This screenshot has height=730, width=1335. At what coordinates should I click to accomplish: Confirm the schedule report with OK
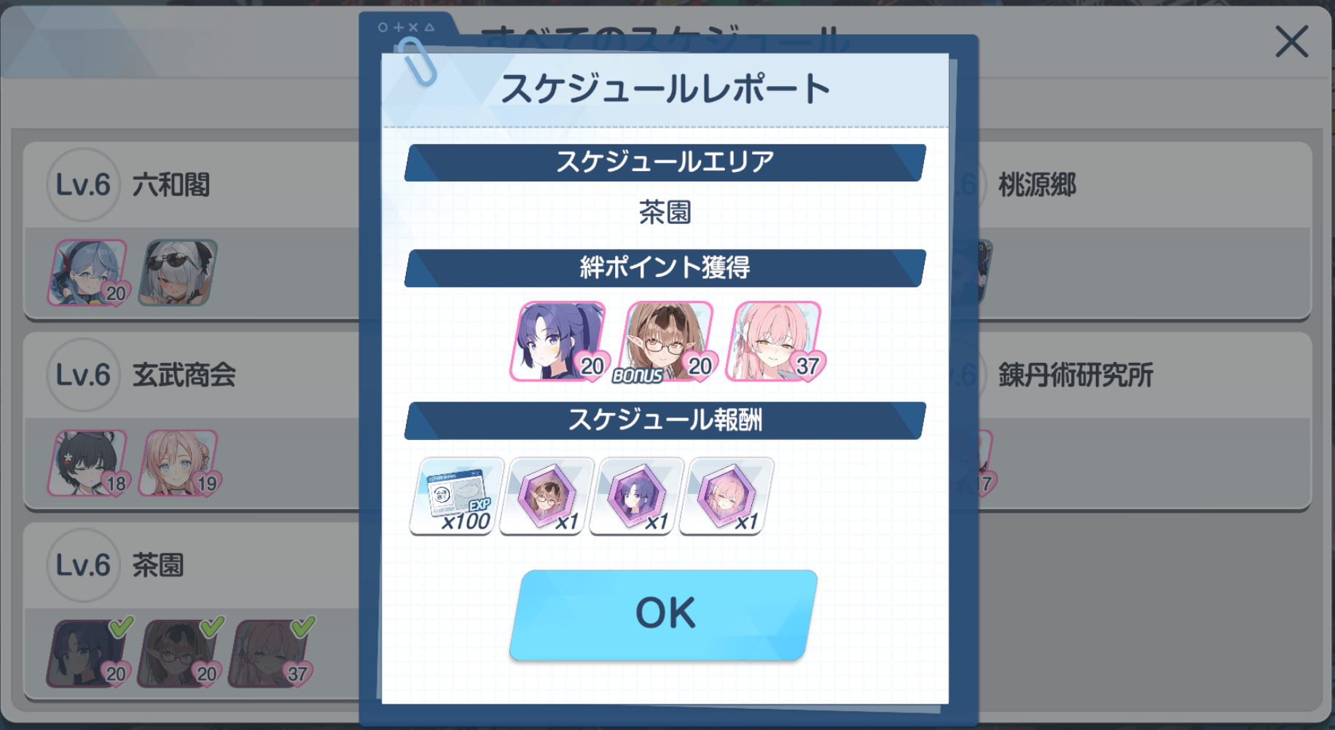tap(664, 615)
